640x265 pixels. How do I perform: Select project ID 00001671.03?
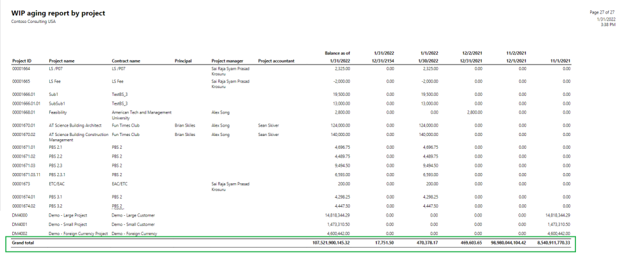24,165
